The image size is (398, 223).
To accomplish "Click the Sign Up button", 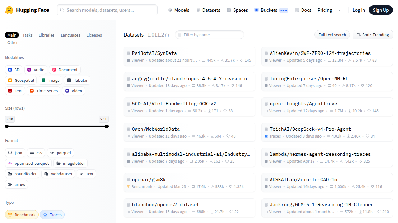I will 381,10.
